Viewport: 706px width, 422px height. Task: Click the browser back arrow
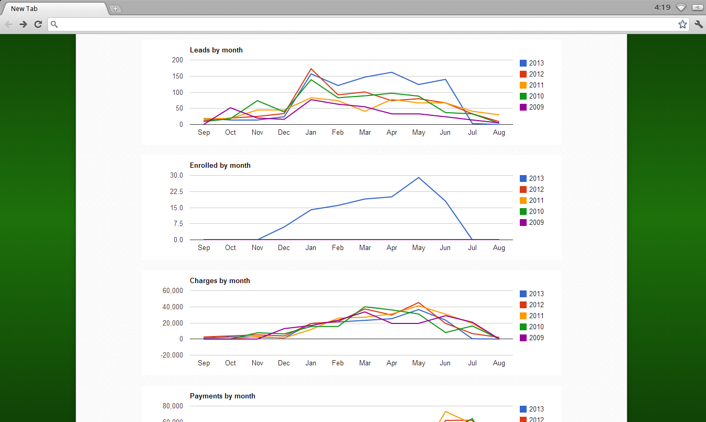pos(8,24)
